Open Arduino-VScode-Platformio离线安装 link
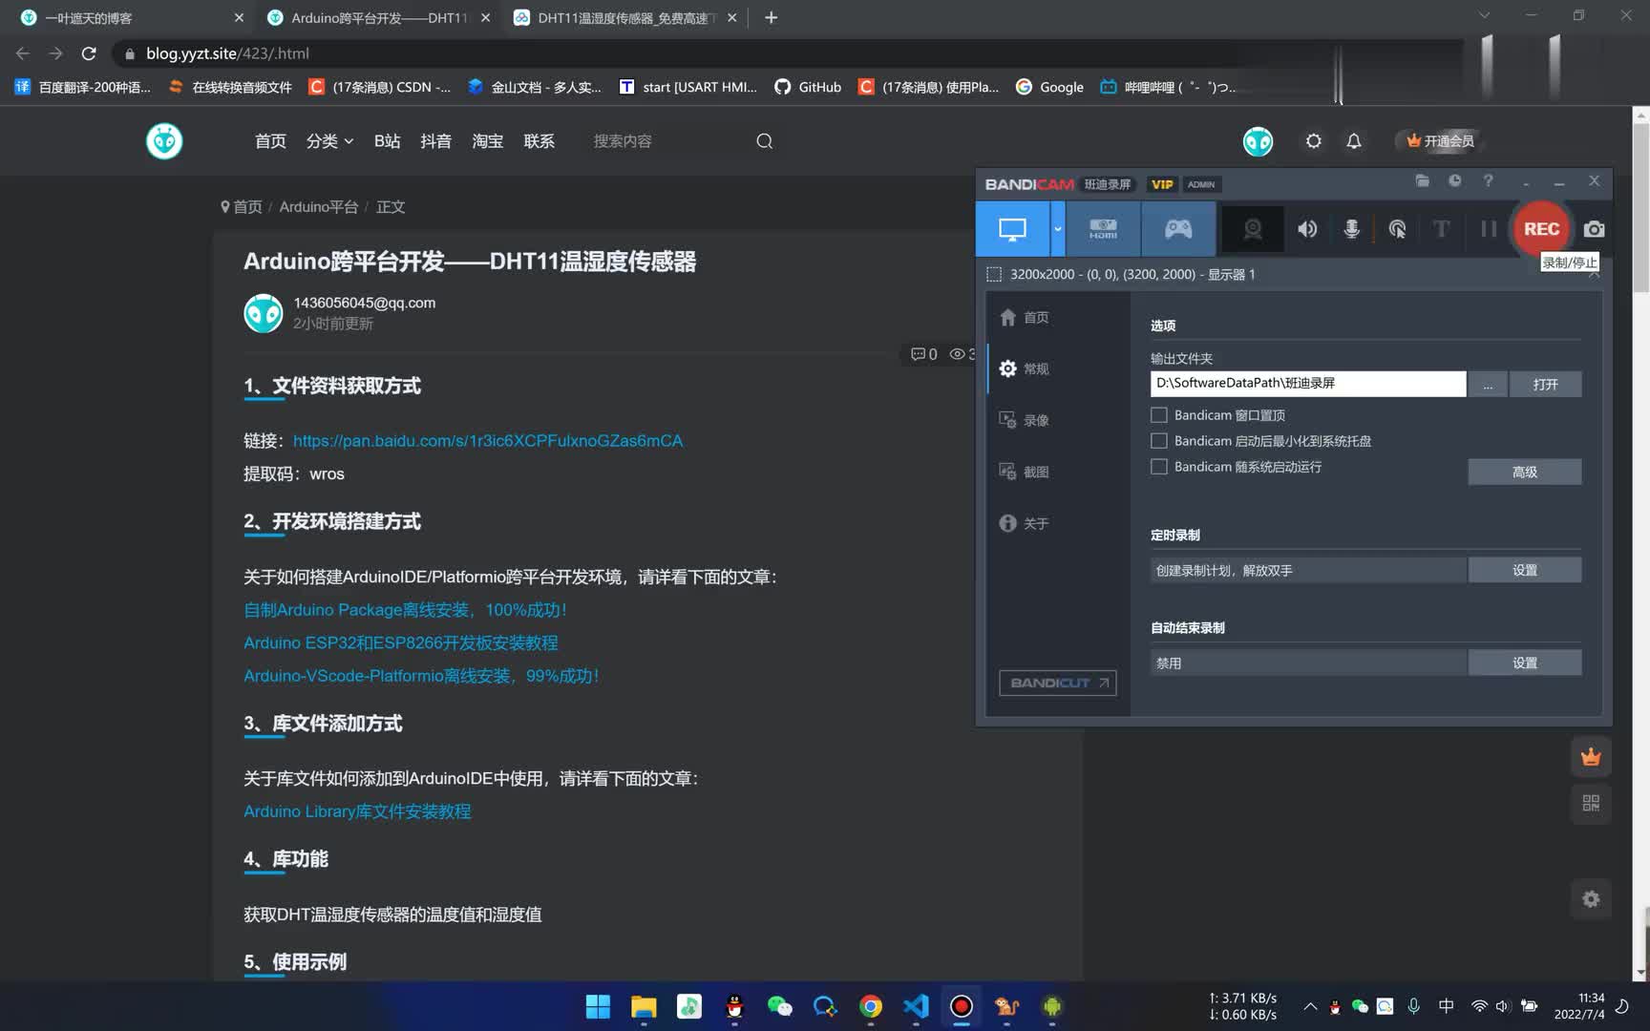 click(421, 676)
